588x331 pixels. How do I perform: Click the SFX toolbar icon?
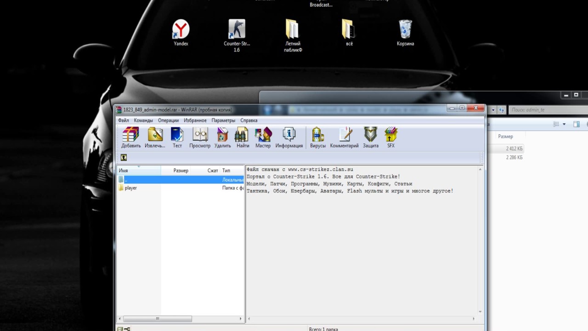[391, 138]
